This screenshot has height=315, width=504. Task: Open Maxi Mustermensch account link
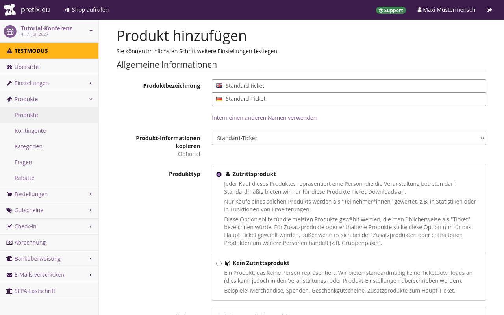coord(446,10)
